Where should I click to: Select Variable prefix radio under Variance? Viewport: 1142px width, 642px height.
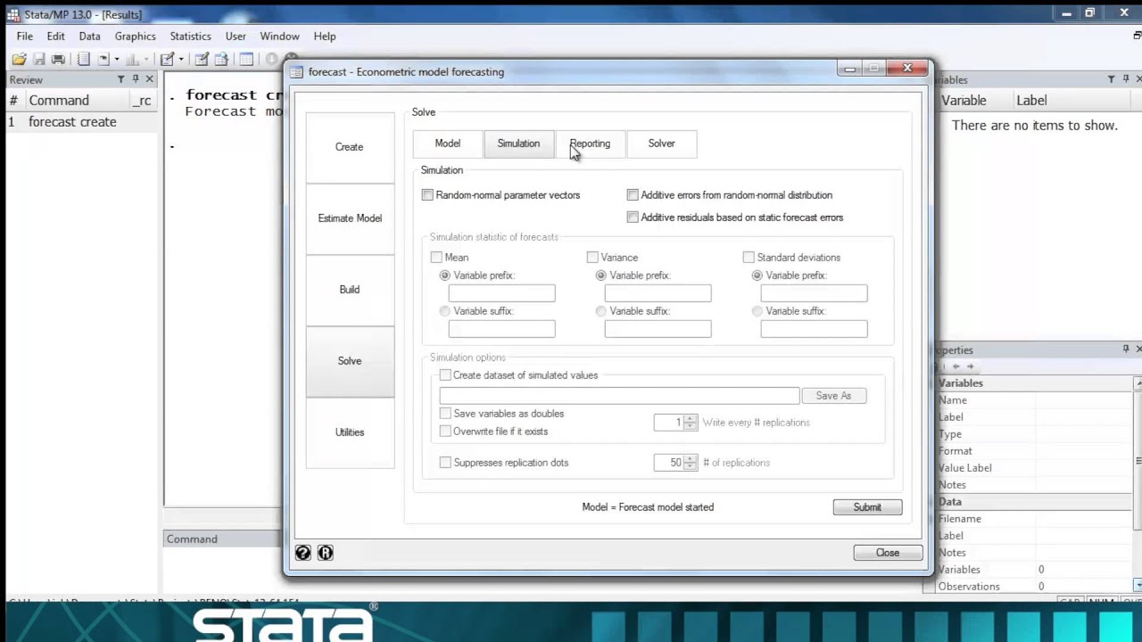click(601, 276)
